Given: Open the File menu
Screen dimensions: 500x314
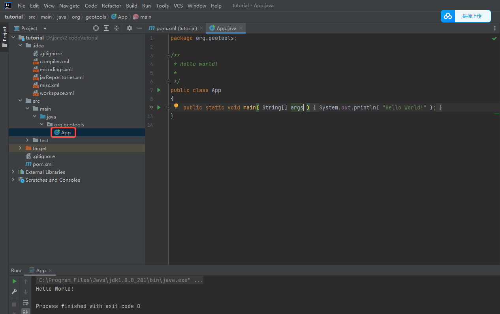Looking at the screenshot, I should tap(21, 6).
